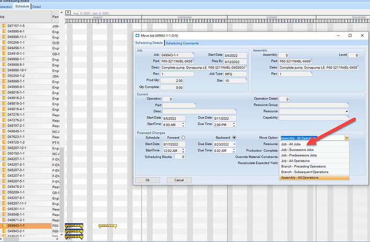Select the Forward schedule radio button
Viewport: 370px width, 242px height.
[x=183, y=137]
